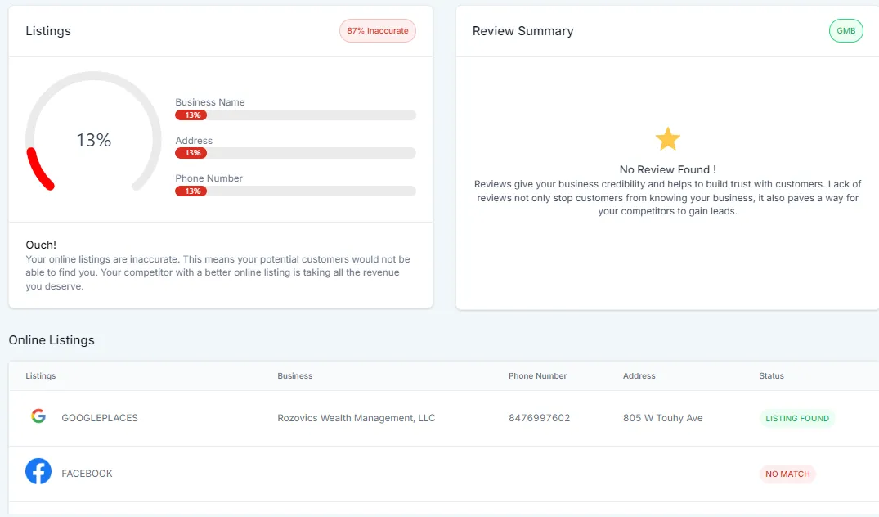
Task: Click Rozovics Wealth Management, LLC cell
Action: pos(356,418)
